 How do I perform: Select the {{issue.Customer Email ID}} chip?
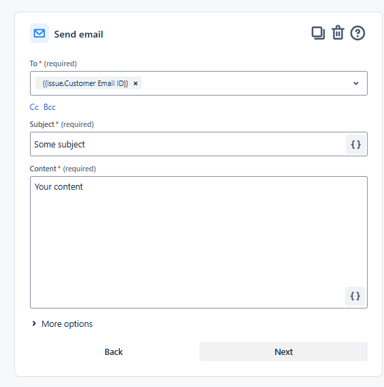point(85,83)
